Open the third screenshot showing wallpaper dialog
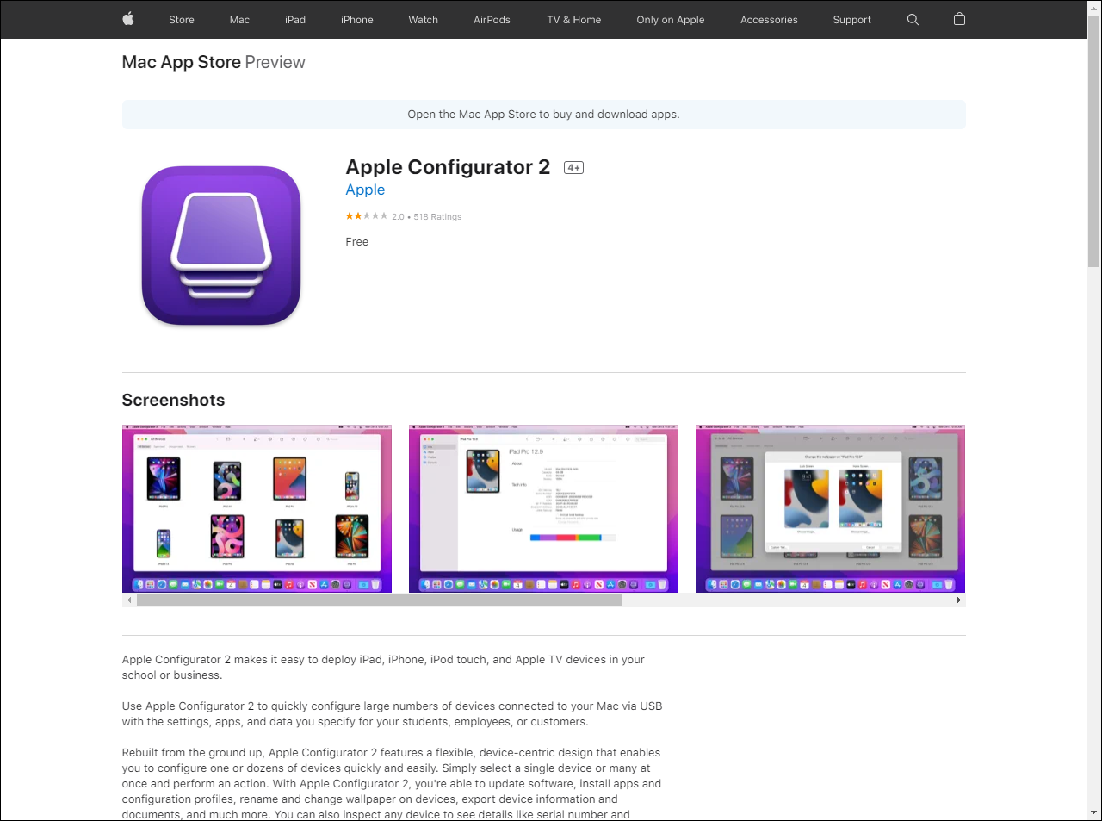This screenshot has height=821, width=1102. tap(830, 508)
